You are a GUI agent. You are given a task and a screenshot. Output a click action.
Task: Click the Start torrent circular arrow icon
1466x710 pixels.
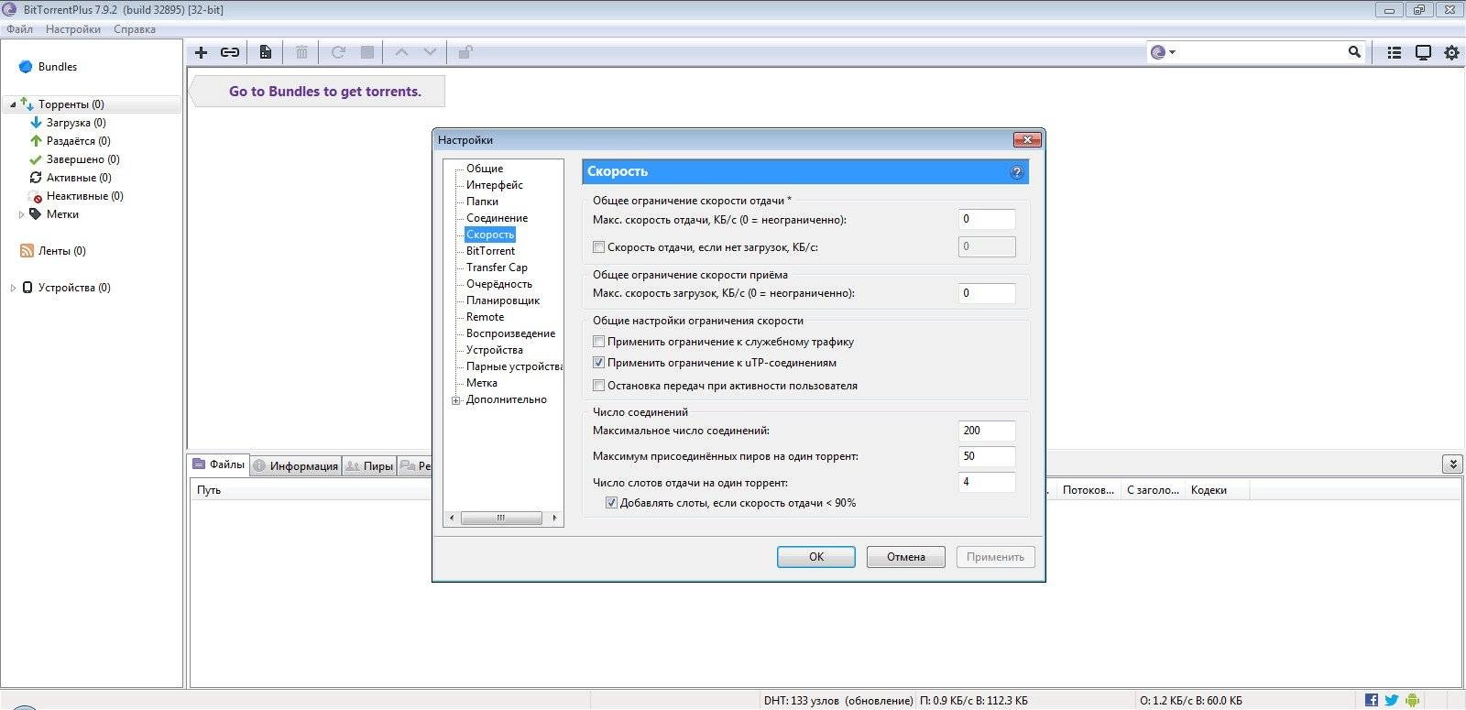pyautogui.click(x=338, y=52)
